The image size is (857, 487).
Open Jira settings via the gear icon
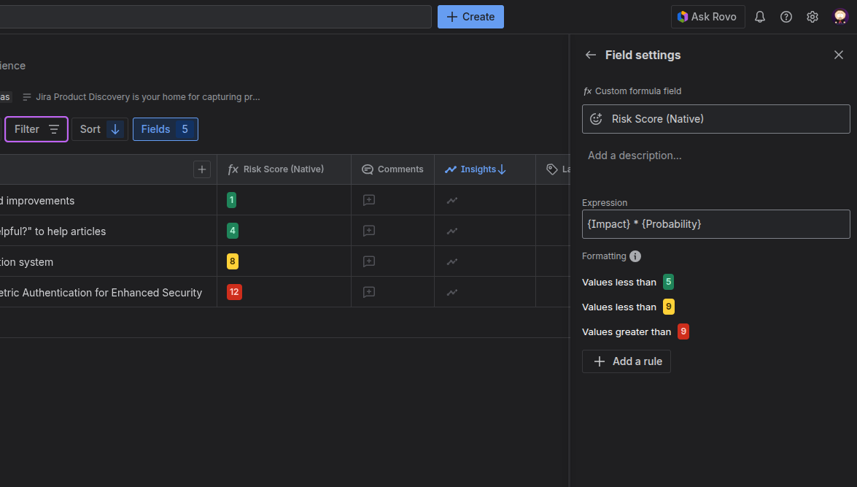(812, 16)
